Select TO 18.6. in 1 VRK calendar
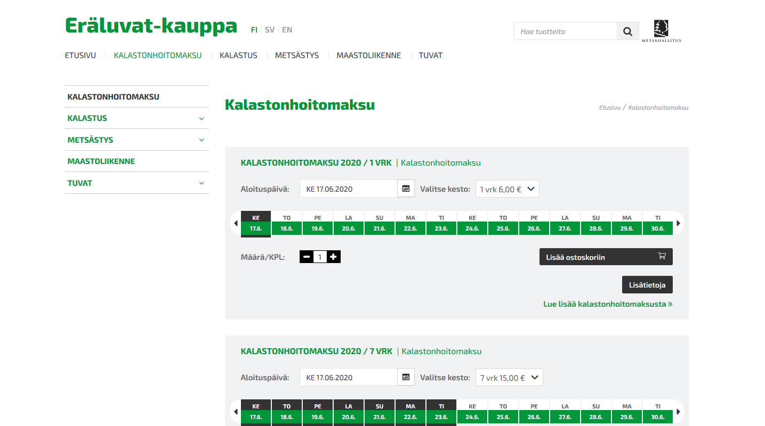This screenshot has height=426, width=765. [287, 223]
